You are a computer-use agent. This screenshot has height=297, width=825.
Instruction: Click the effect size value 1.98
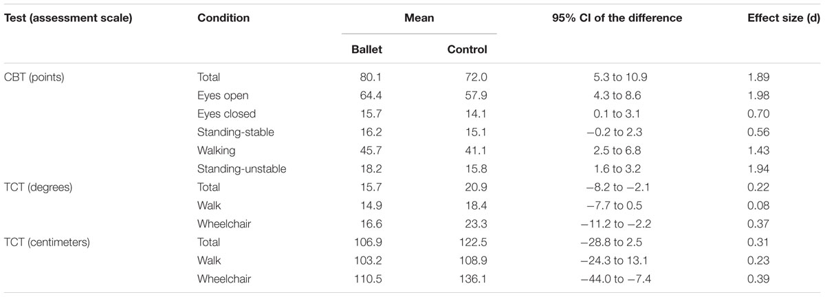tap(757, 94)
